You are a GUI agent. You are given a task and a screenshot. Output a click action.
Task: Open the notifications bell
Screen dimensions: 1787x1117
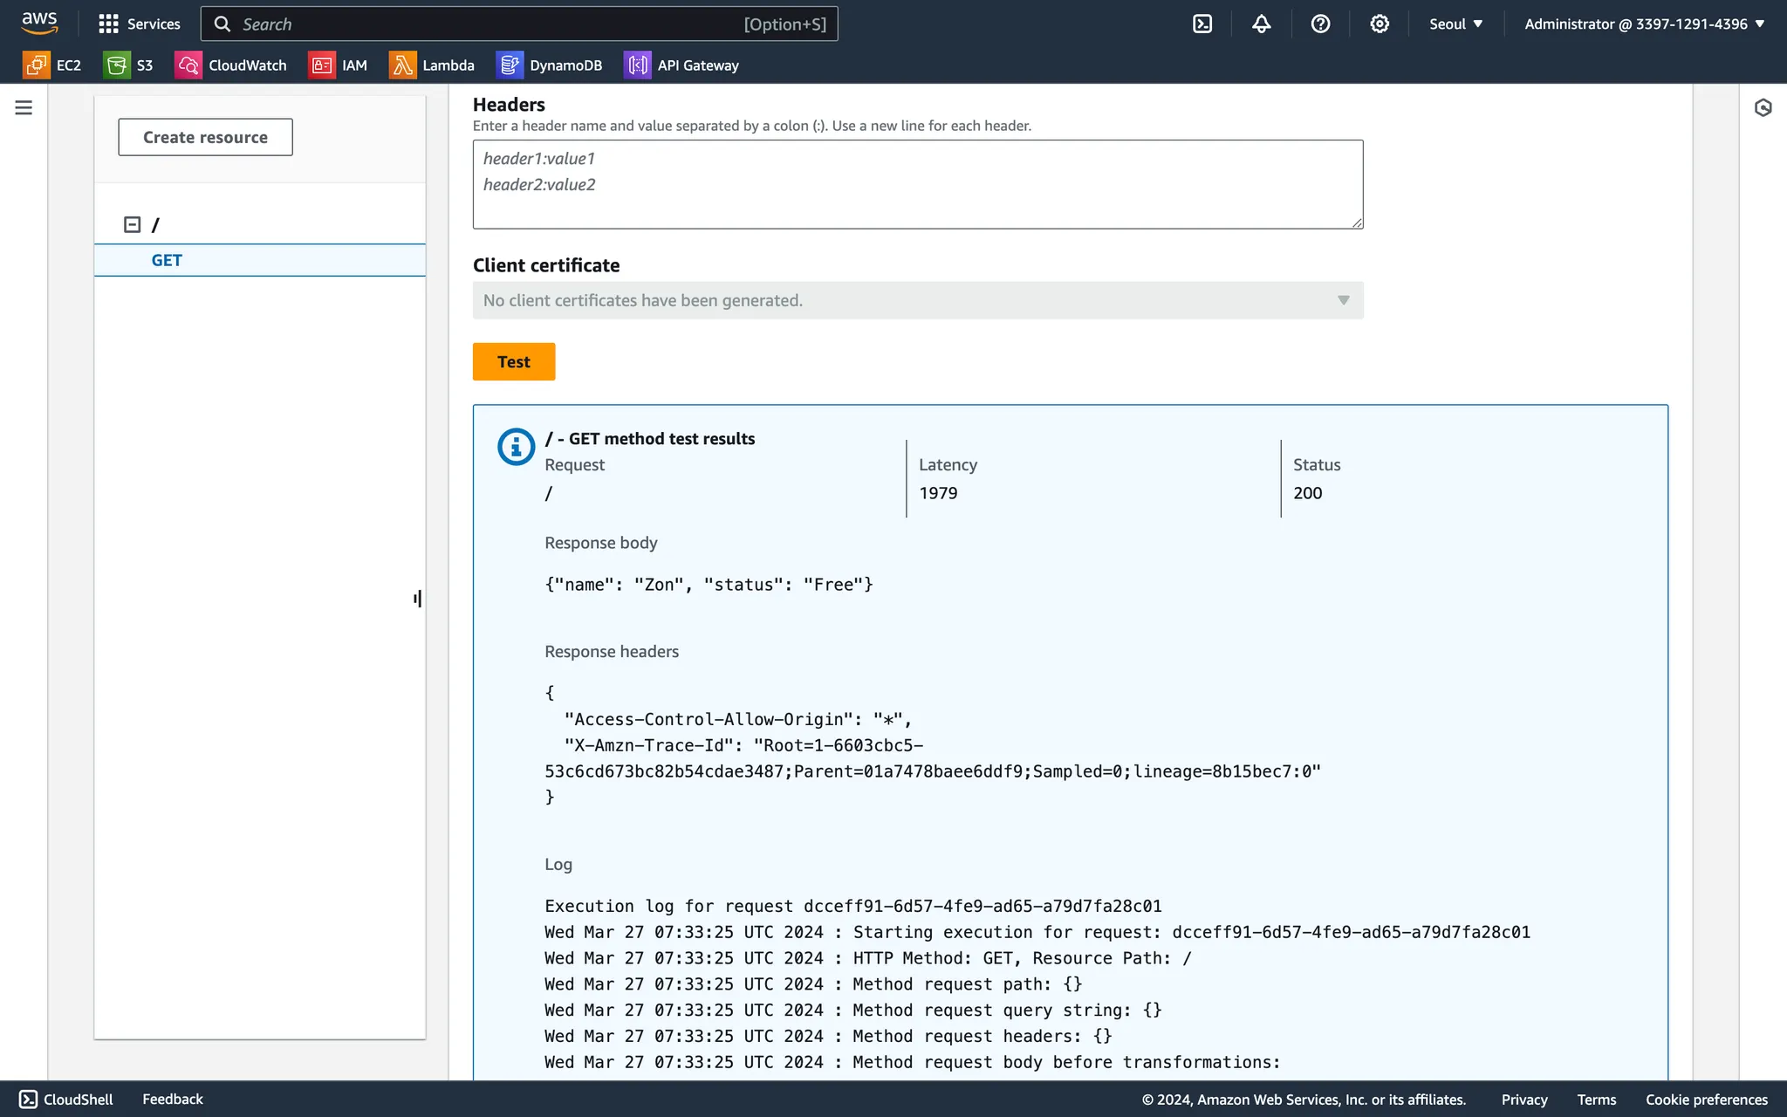1261,24
